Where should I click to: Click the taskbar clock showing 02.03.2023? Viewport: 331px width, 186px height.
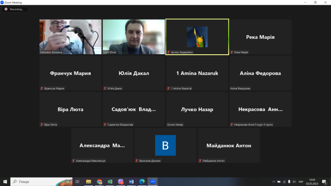click(x=312, y=182)
